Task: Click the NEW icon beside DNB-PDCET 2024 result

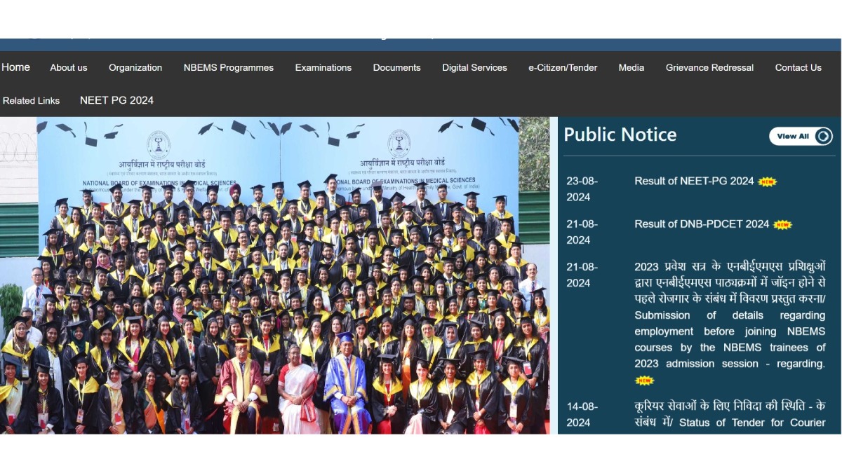Action: pos(784,224)
